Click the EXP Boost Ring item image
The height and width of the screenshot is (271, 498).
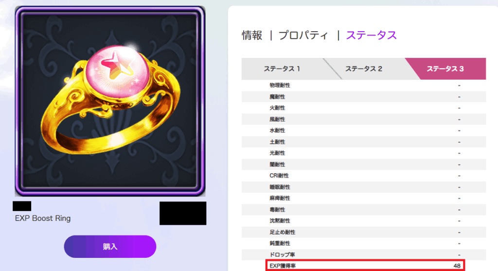(x=110, y=101)
